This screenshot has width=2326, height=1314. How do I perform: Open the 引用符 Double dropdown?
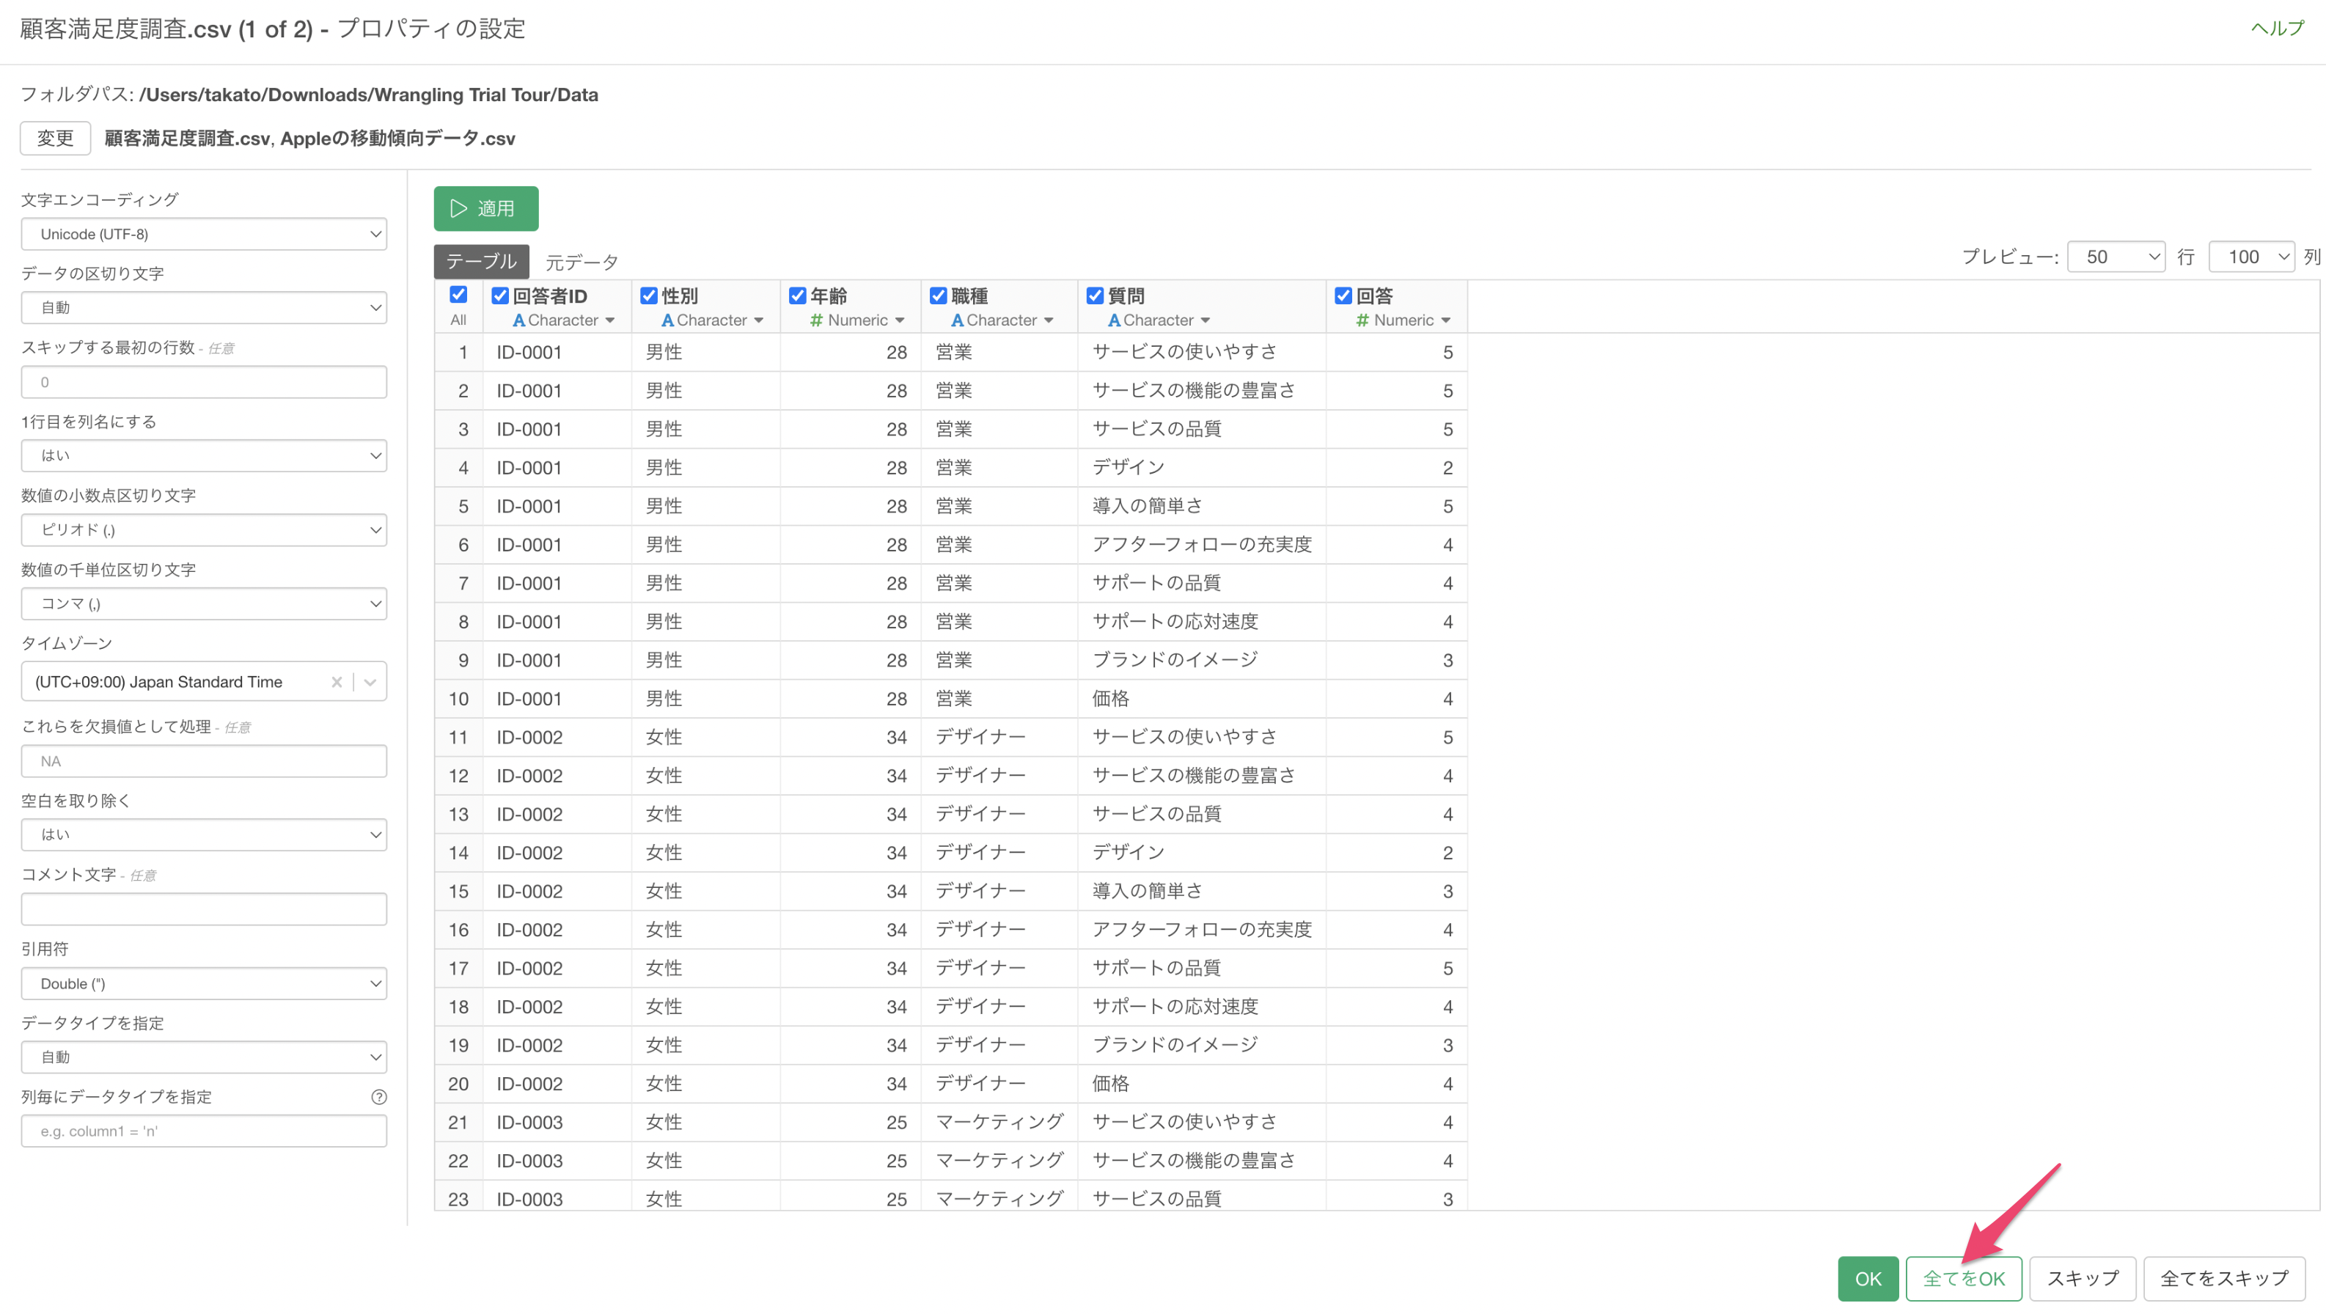point(204,983)
